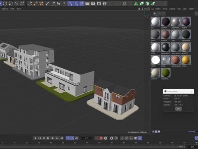Toggle position key recording icon
Image resolution: width=198 pixels, height=149 pixels.
pos(122,138)
